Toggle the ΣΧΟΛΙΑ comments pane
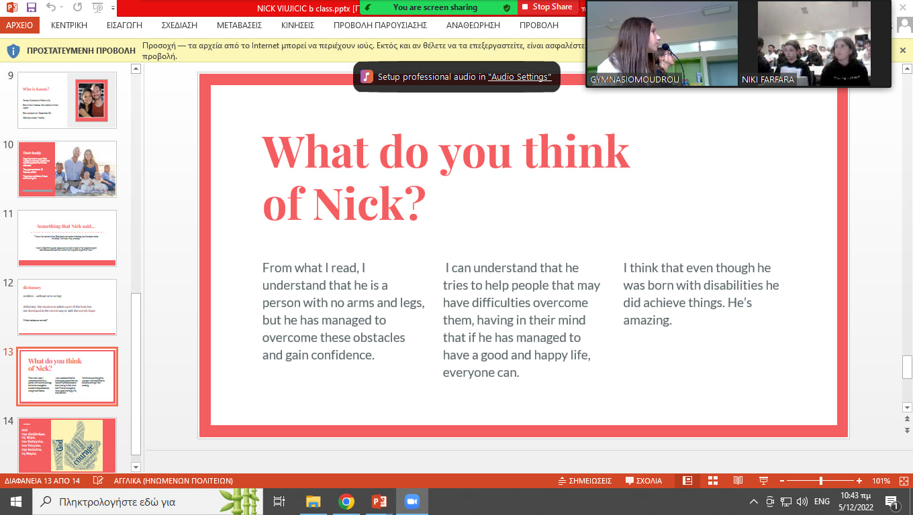This screenshot has height=515, width=913. (644, 481)
